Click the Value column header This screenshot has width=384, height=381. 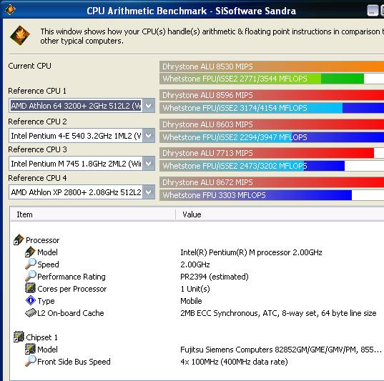pyautogui.click(x=280, y=214)
